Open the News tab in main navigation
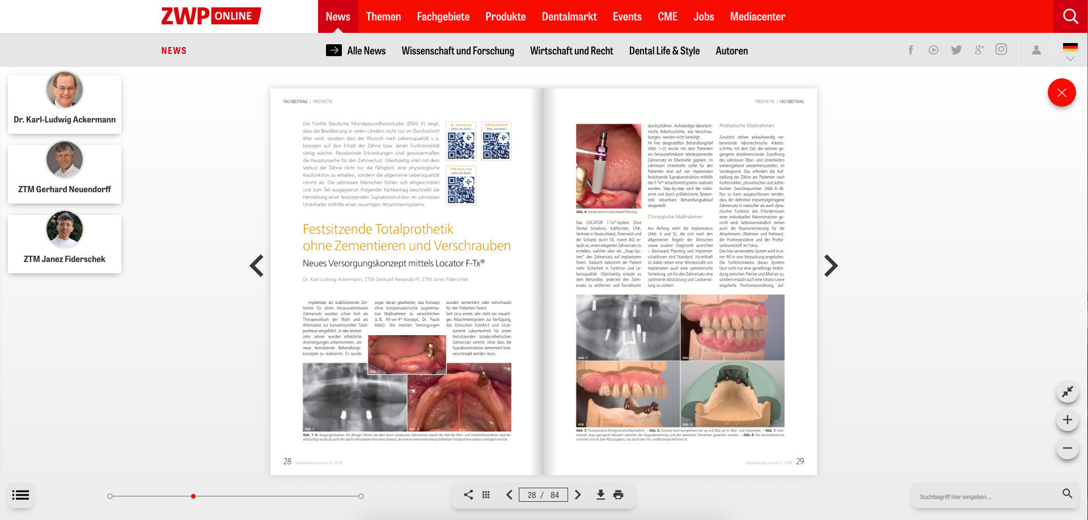 coord(338,16)
